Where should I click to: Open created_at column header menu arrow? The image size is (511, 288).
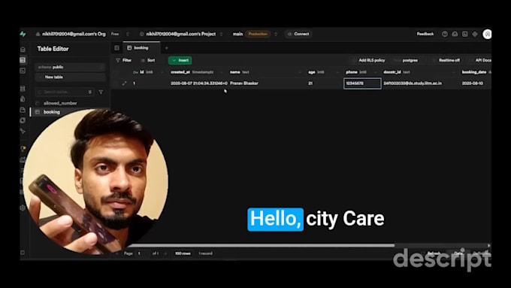click(x=222, y=72)
